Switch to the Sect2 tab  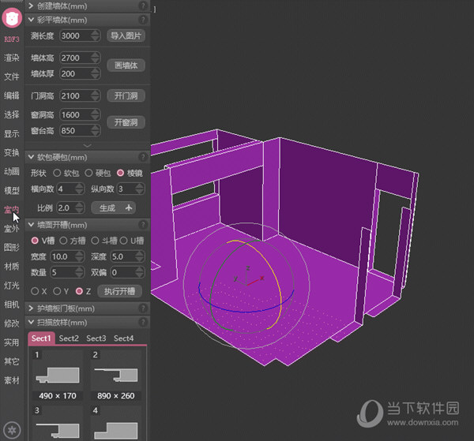[69, 338]
